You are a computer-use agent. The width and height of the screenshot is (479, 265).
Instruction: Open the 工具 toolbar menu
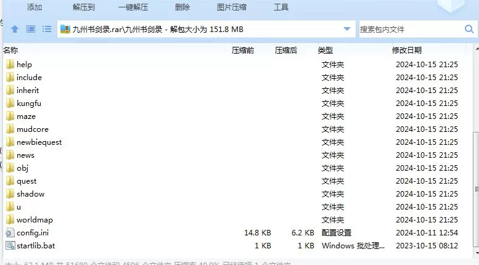pos(281,7)
